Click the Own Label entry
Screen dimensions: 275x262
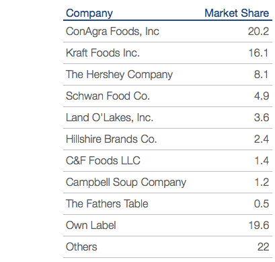coord(91,225)
